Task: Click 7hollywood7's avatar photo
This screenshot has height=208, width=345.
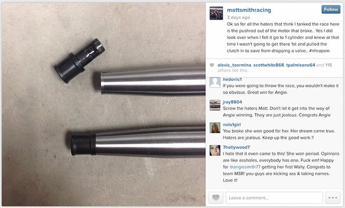Action: [215, 150]
